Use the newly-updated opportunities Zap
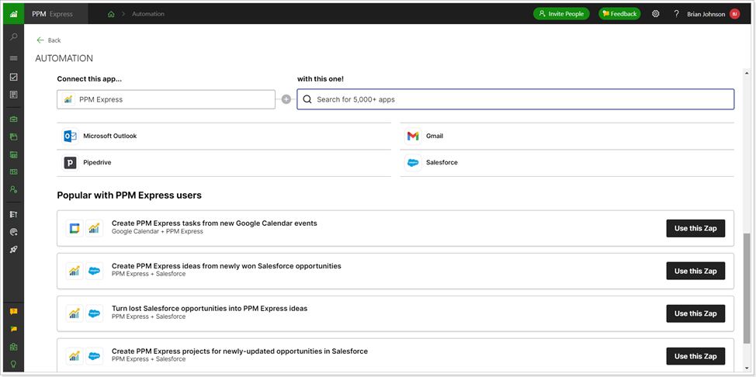756x377 pixels. click(695, 356)
